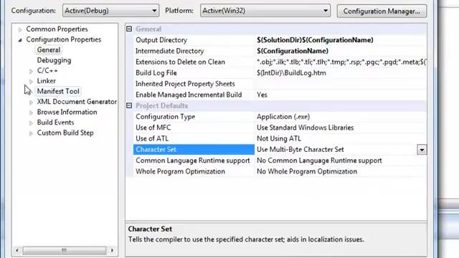Click the Common Properties tree label
This screenshot has width=459, height=258.
tap(57, 29)
